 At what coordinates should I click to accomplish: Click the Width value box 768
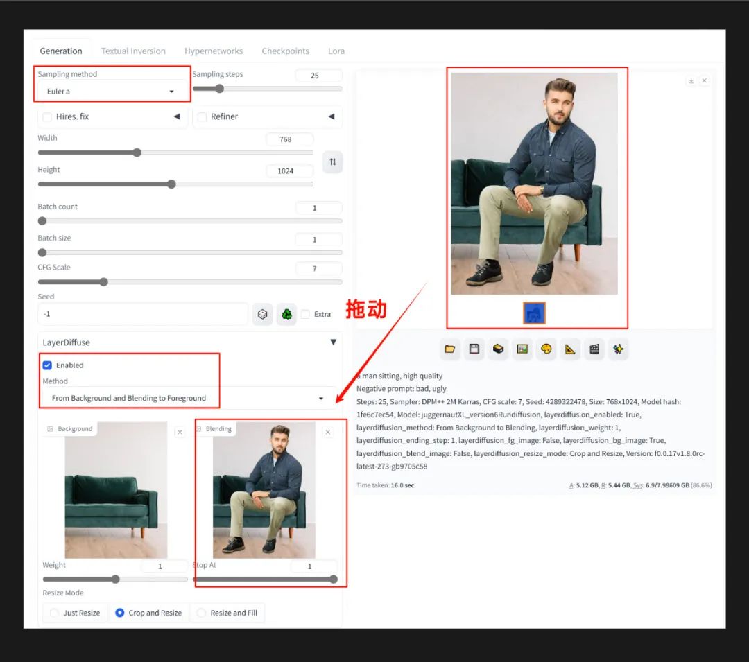pos(289,139)
